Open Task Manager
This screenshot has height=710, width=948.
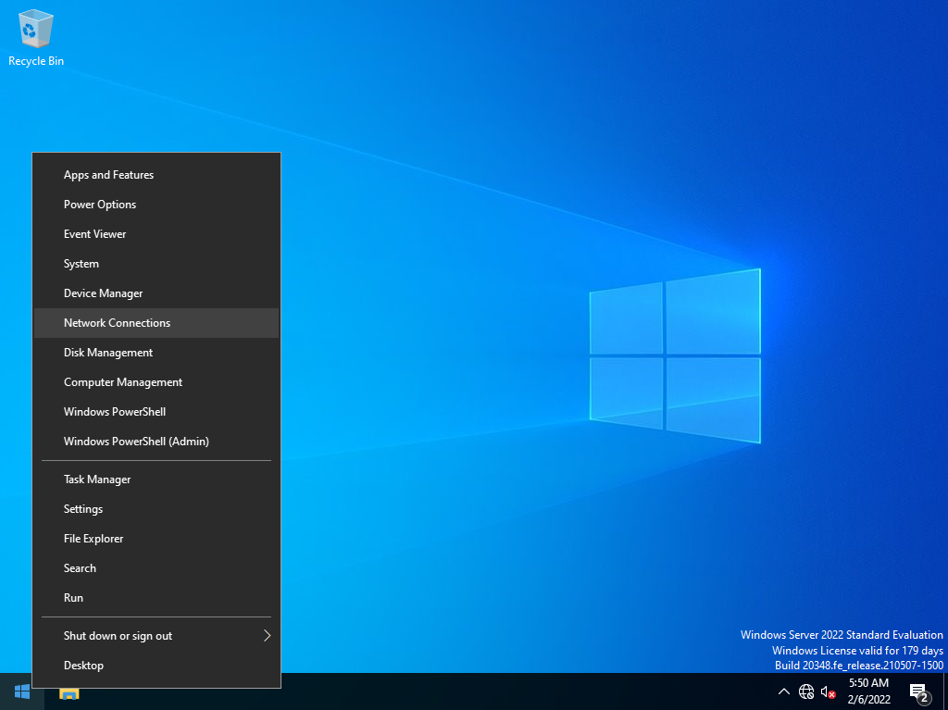[x=156, y=480]
